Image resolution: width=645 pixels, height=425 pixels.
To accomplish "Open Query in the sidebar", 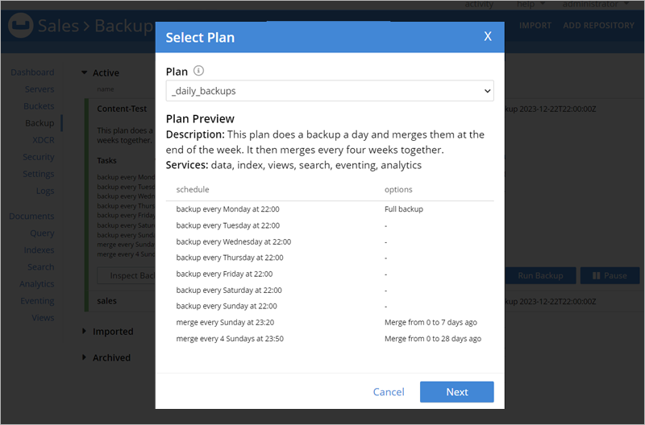I will tap(42, 233).
